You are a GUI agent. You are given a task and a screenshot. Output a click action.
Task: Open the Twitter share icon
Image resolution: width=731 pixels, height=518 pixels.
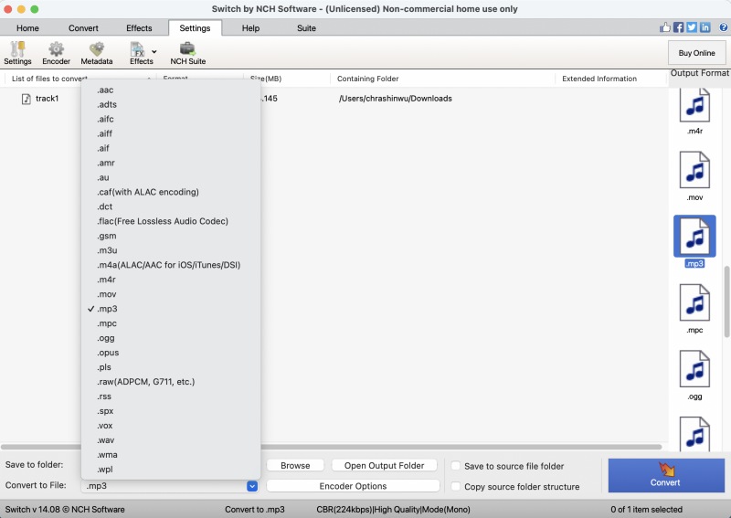(692, 27)
